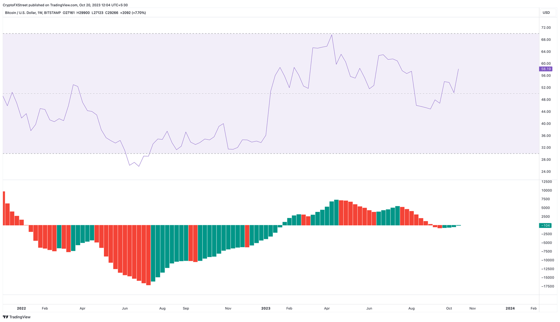Image resolution: width=560 pixels, height=322 pixels.
Task: Toggle the upper dashed band line
Action: pos(255,34)
